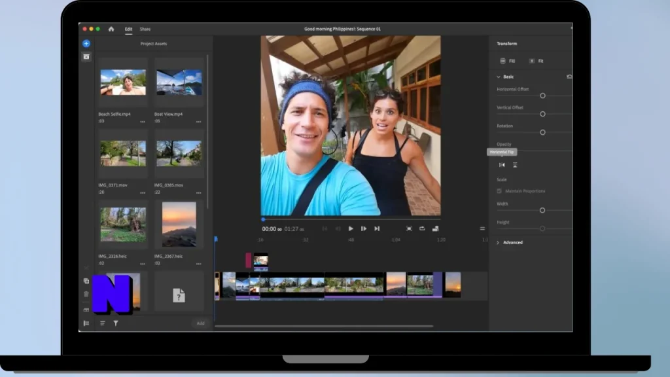Select the missing media question mark asset
The height and width of the screenshot is (377, 670).
pyautogui.click(x=179, y=295)
